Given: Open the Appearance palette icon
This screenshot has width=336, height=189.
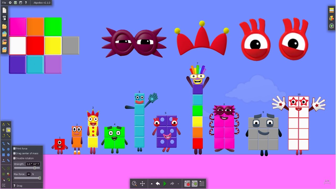Looking at the screenshot, I should pyautogui.click(x=332, y=18).
